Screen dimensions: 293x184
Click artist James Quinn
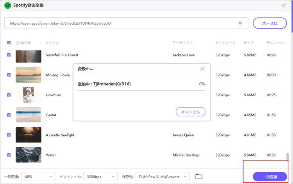[183, 135]
